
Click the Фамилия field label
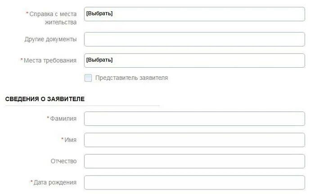tap(63, 119)
